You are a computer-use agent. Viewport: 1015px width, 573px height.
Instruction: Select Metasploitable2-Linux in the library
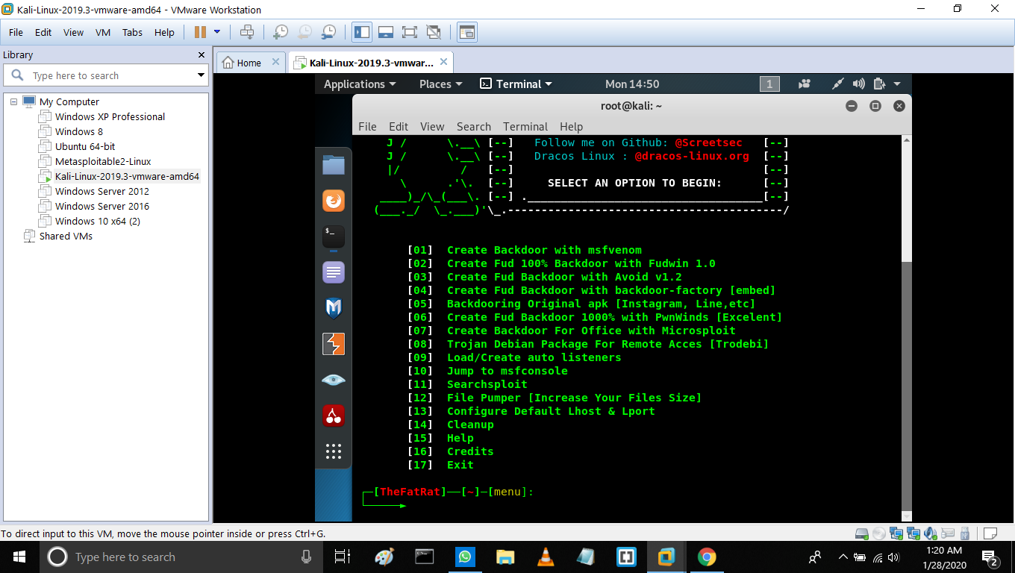click(103, 161)
